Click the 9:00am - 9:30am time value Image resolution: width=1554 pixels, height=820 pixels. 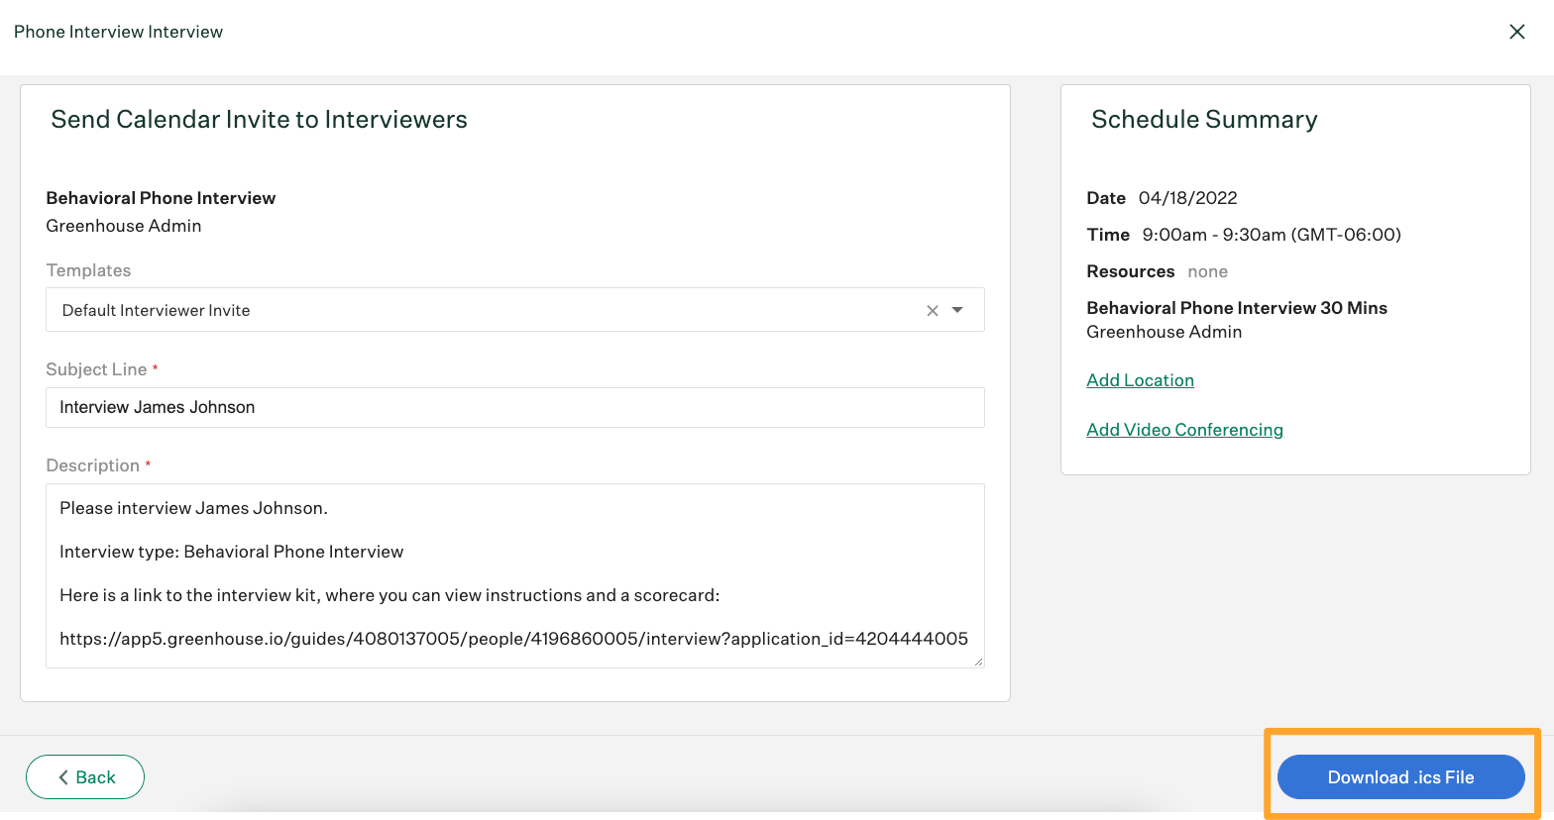click(1271, 235)
